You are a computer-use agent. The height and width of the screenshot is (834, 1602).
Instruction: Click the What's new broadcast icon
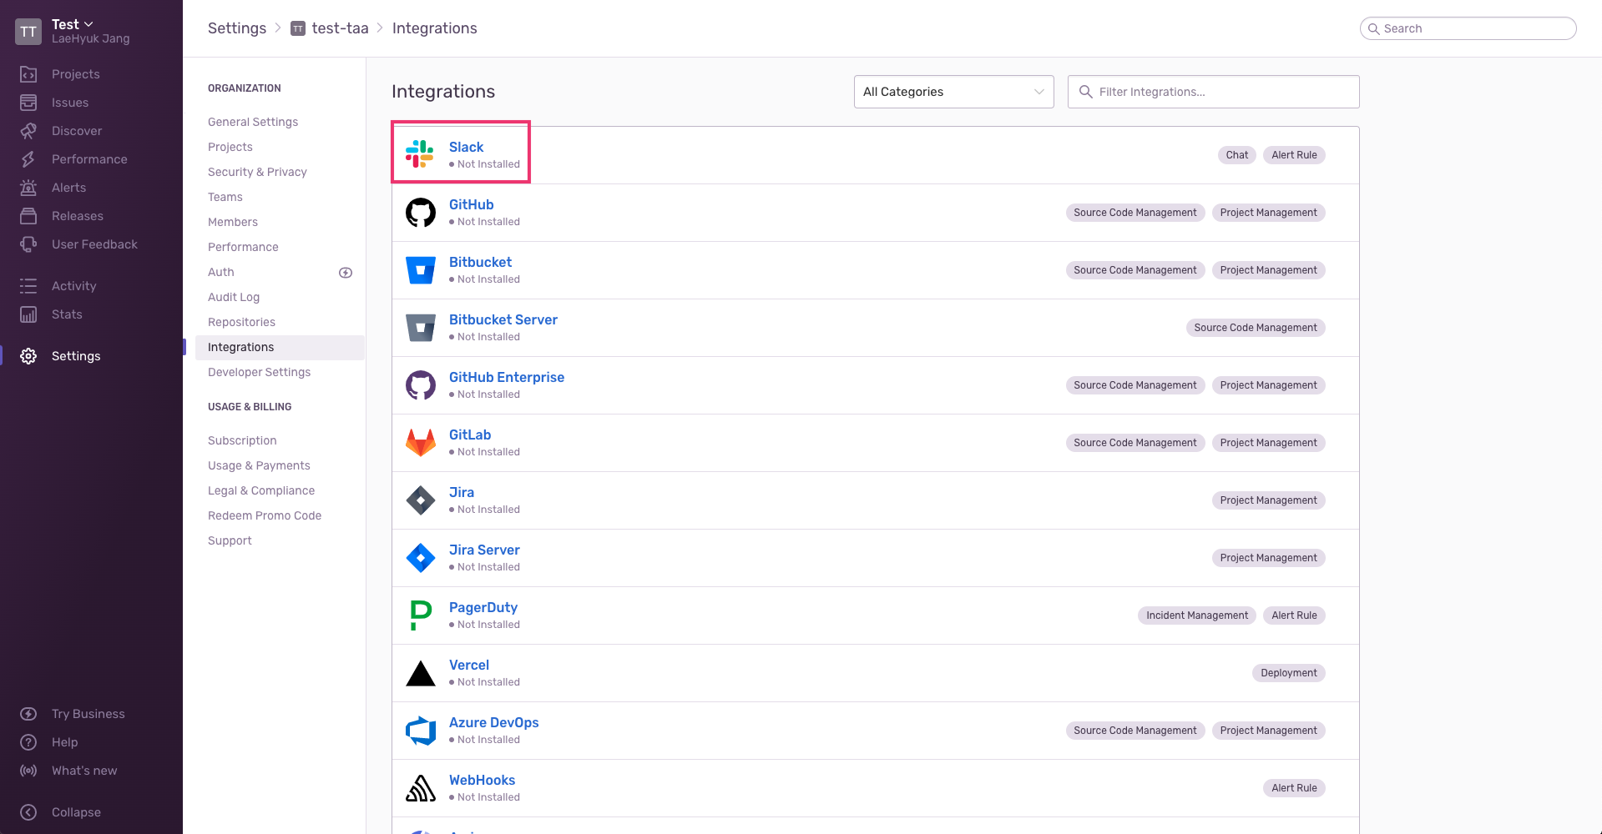click(x=28, y=771)
